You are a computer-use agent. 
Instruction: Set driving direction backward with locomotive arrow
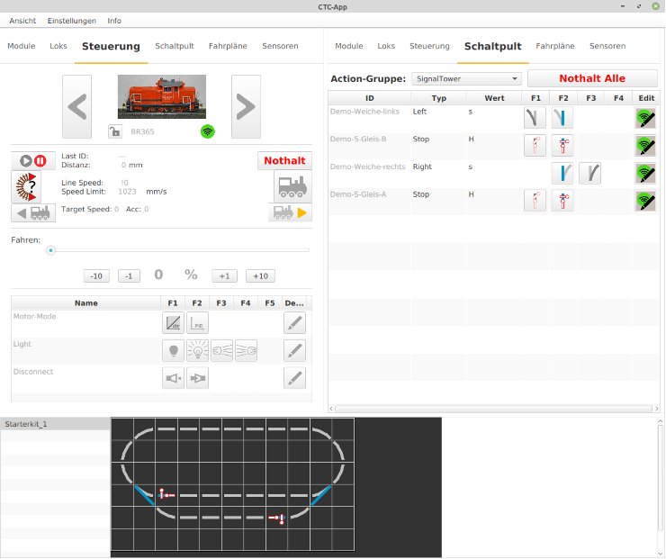[32, 213]
